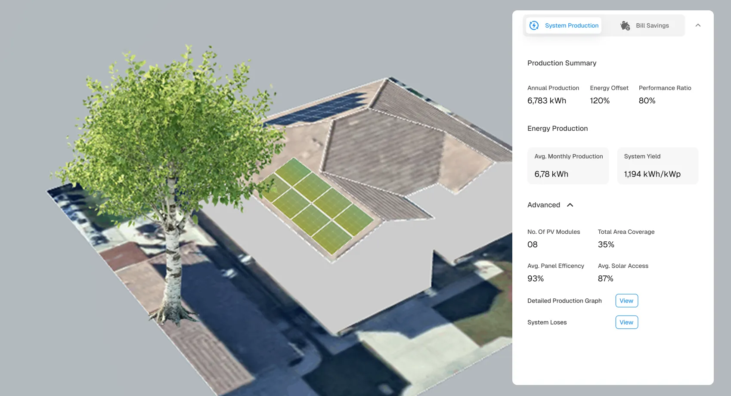
Task: Collapse the panel using the top chevron
Action: (698, 25)
